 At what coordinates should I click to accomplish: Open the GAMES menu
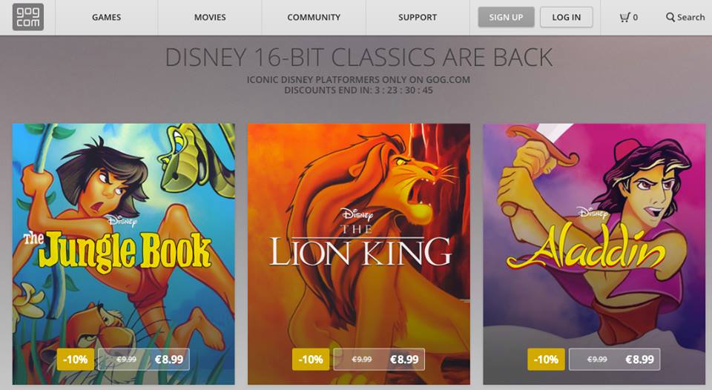pyautogui.click(x=106, y=17)
